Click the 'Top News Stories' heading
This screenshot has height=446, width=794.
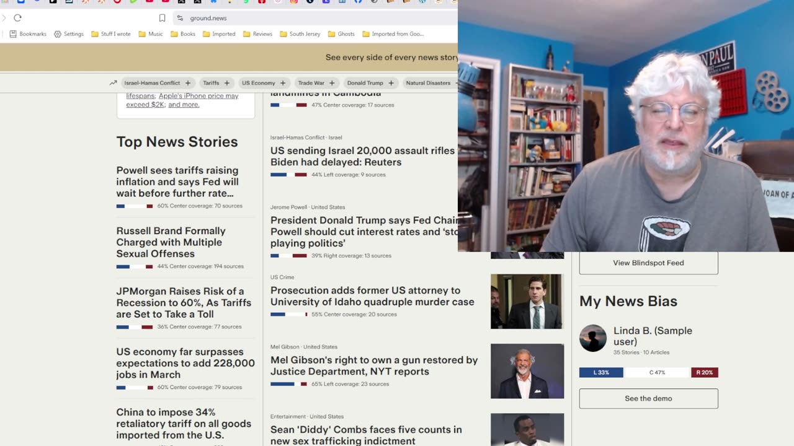pyautogui.click(x=177, y=142)
